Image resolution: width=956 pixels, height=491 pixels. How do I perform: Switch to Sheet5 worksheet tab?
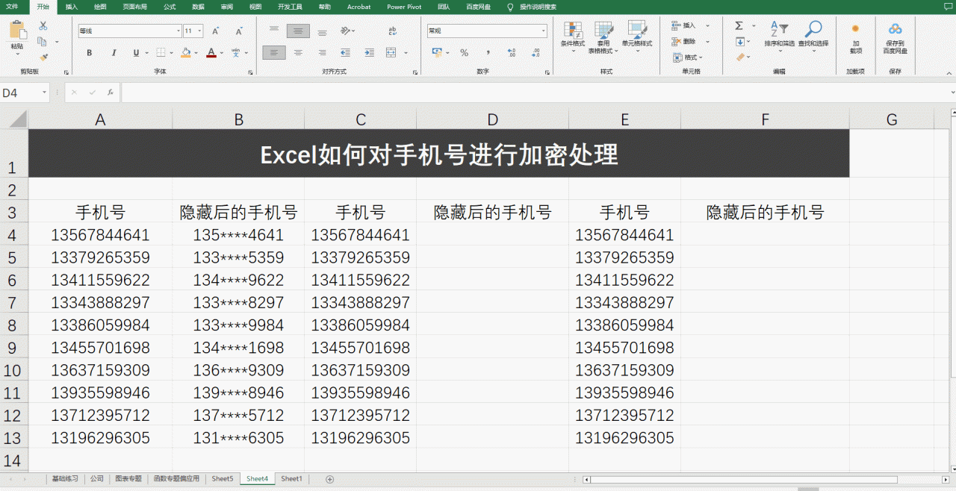point(222,479)
